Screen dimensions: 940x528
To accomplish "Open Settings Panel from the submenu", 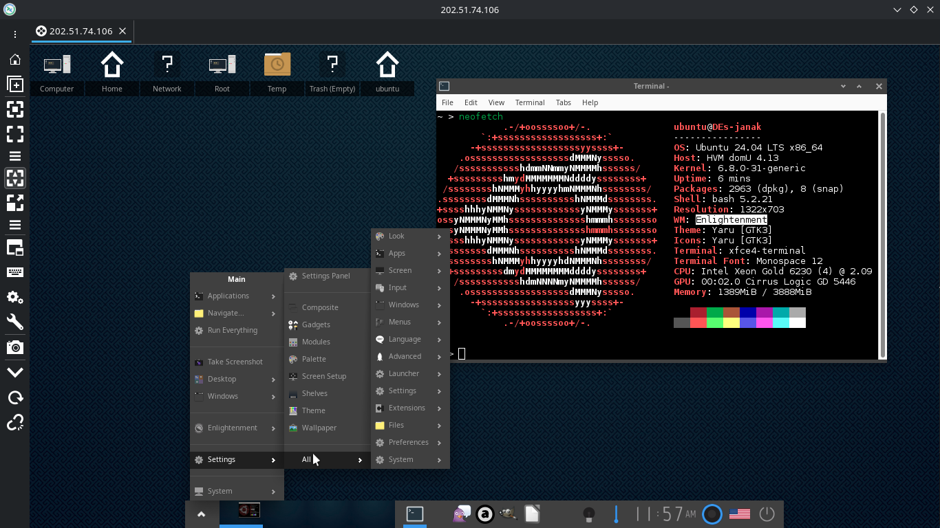I will 325,276.
